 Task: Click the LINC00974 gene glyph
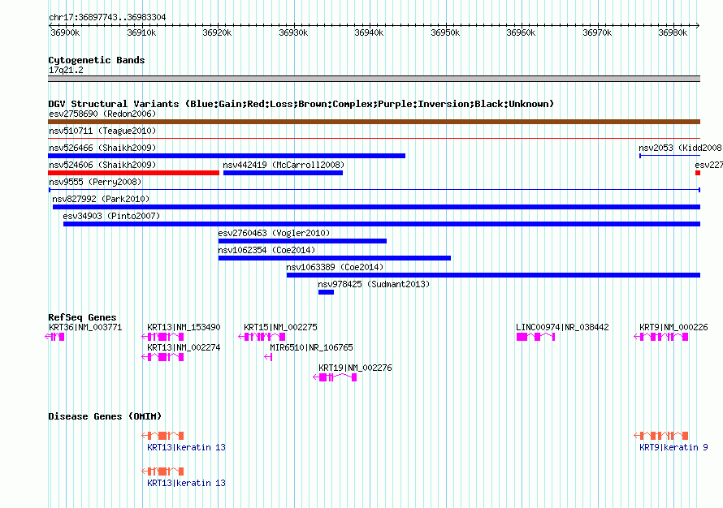click(x=536, y=337)
